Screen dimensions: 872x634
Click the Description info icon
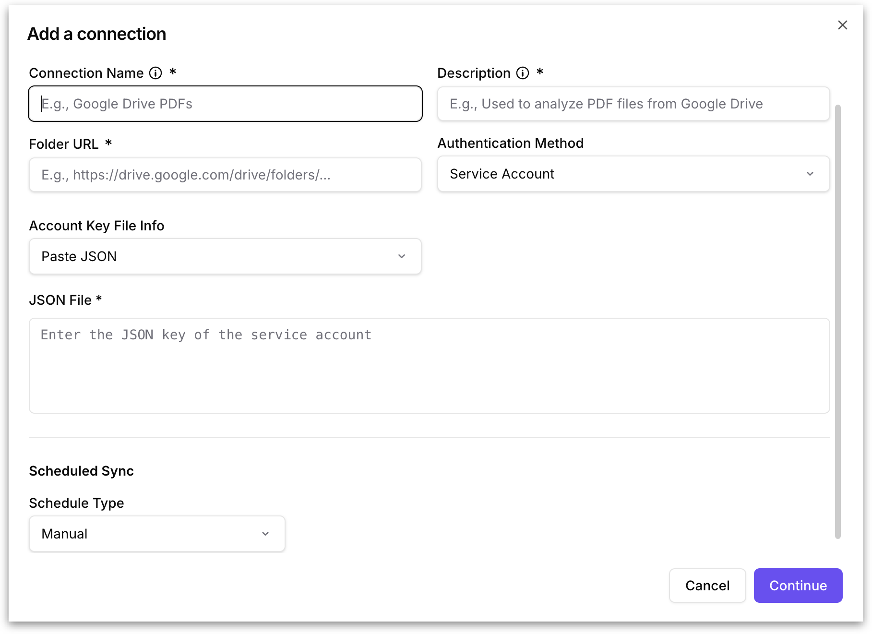coord(523,73)
